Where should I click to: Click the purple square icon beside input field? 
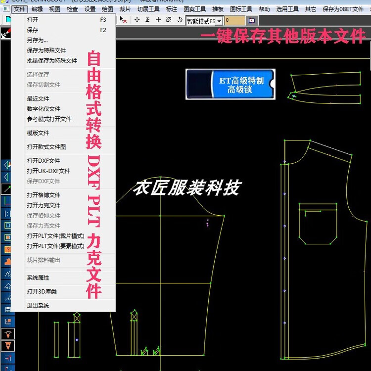(x=252, y=21)
